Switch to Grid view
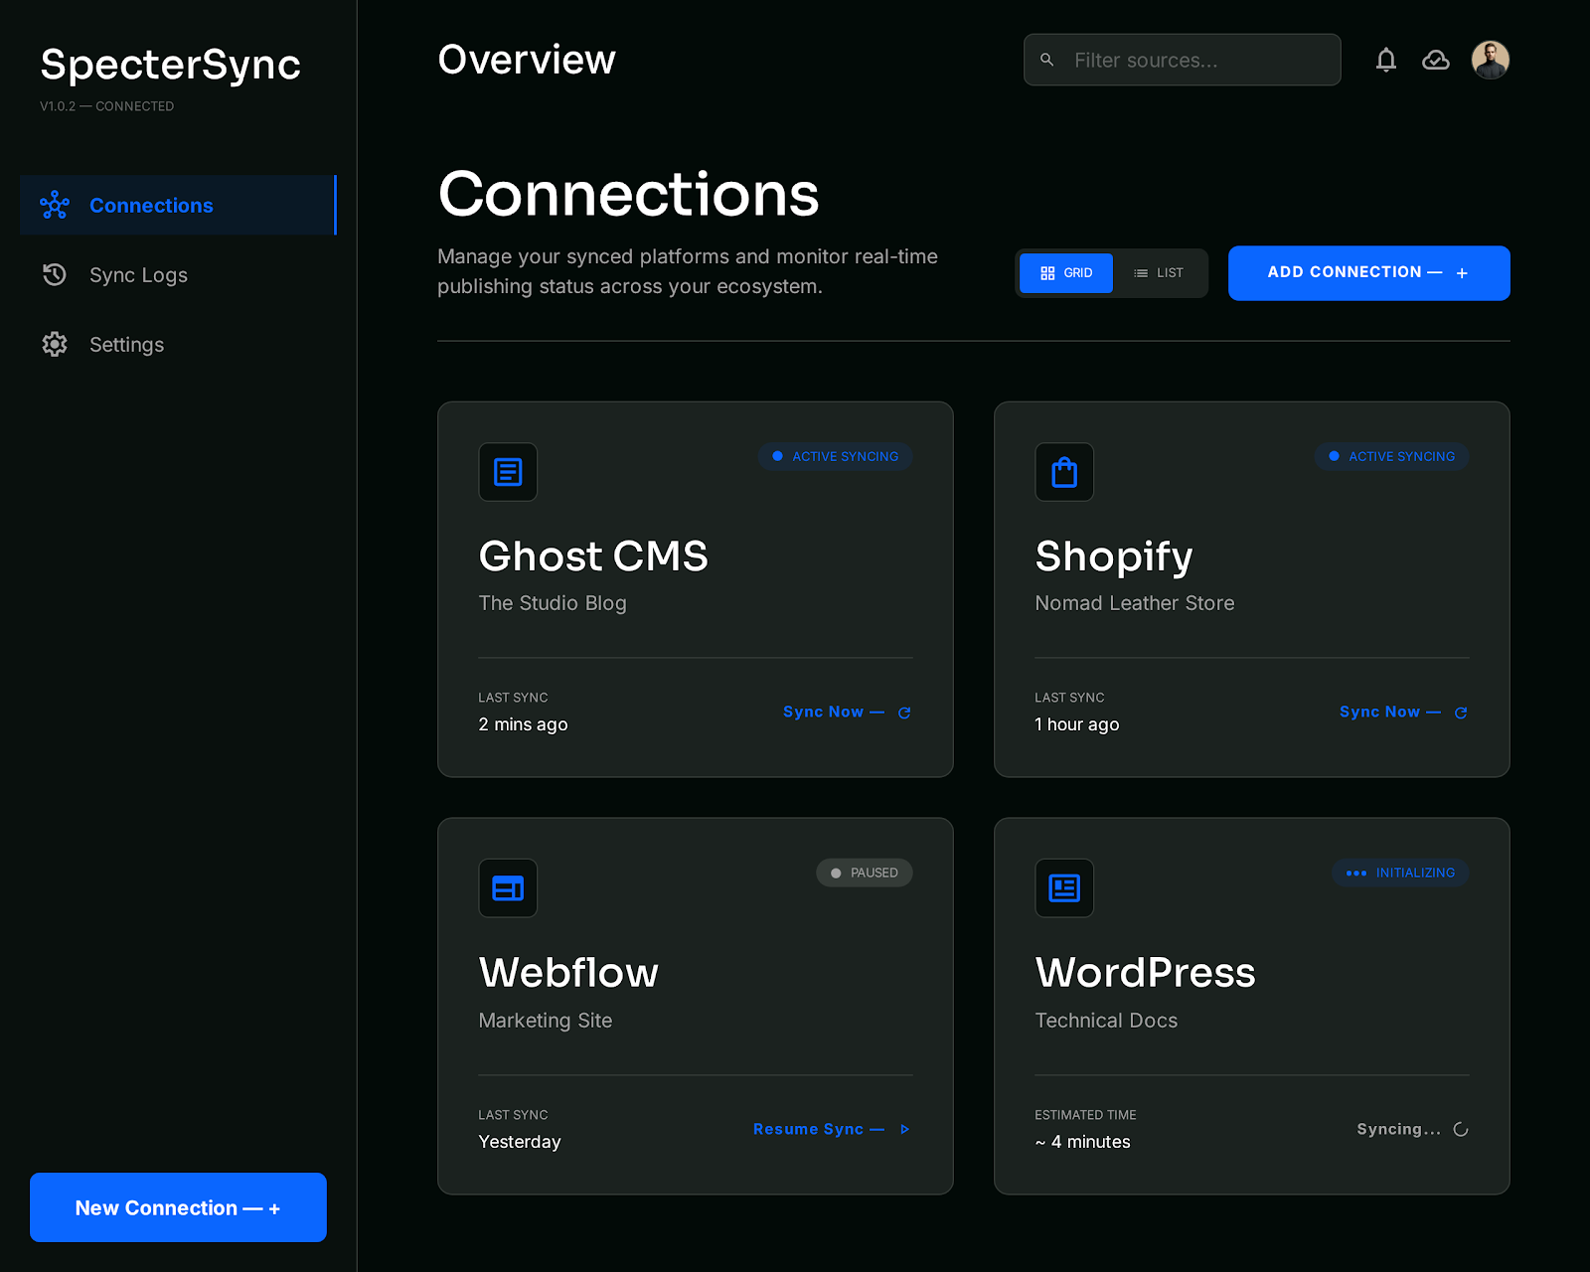This screenshot has height=1272, width=1590. tap(1066, 272)
